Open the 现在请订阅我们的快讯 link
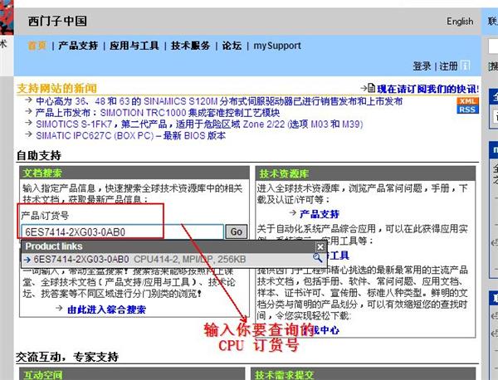The height and width of the screenshot is (380, 498). (427, 89)
